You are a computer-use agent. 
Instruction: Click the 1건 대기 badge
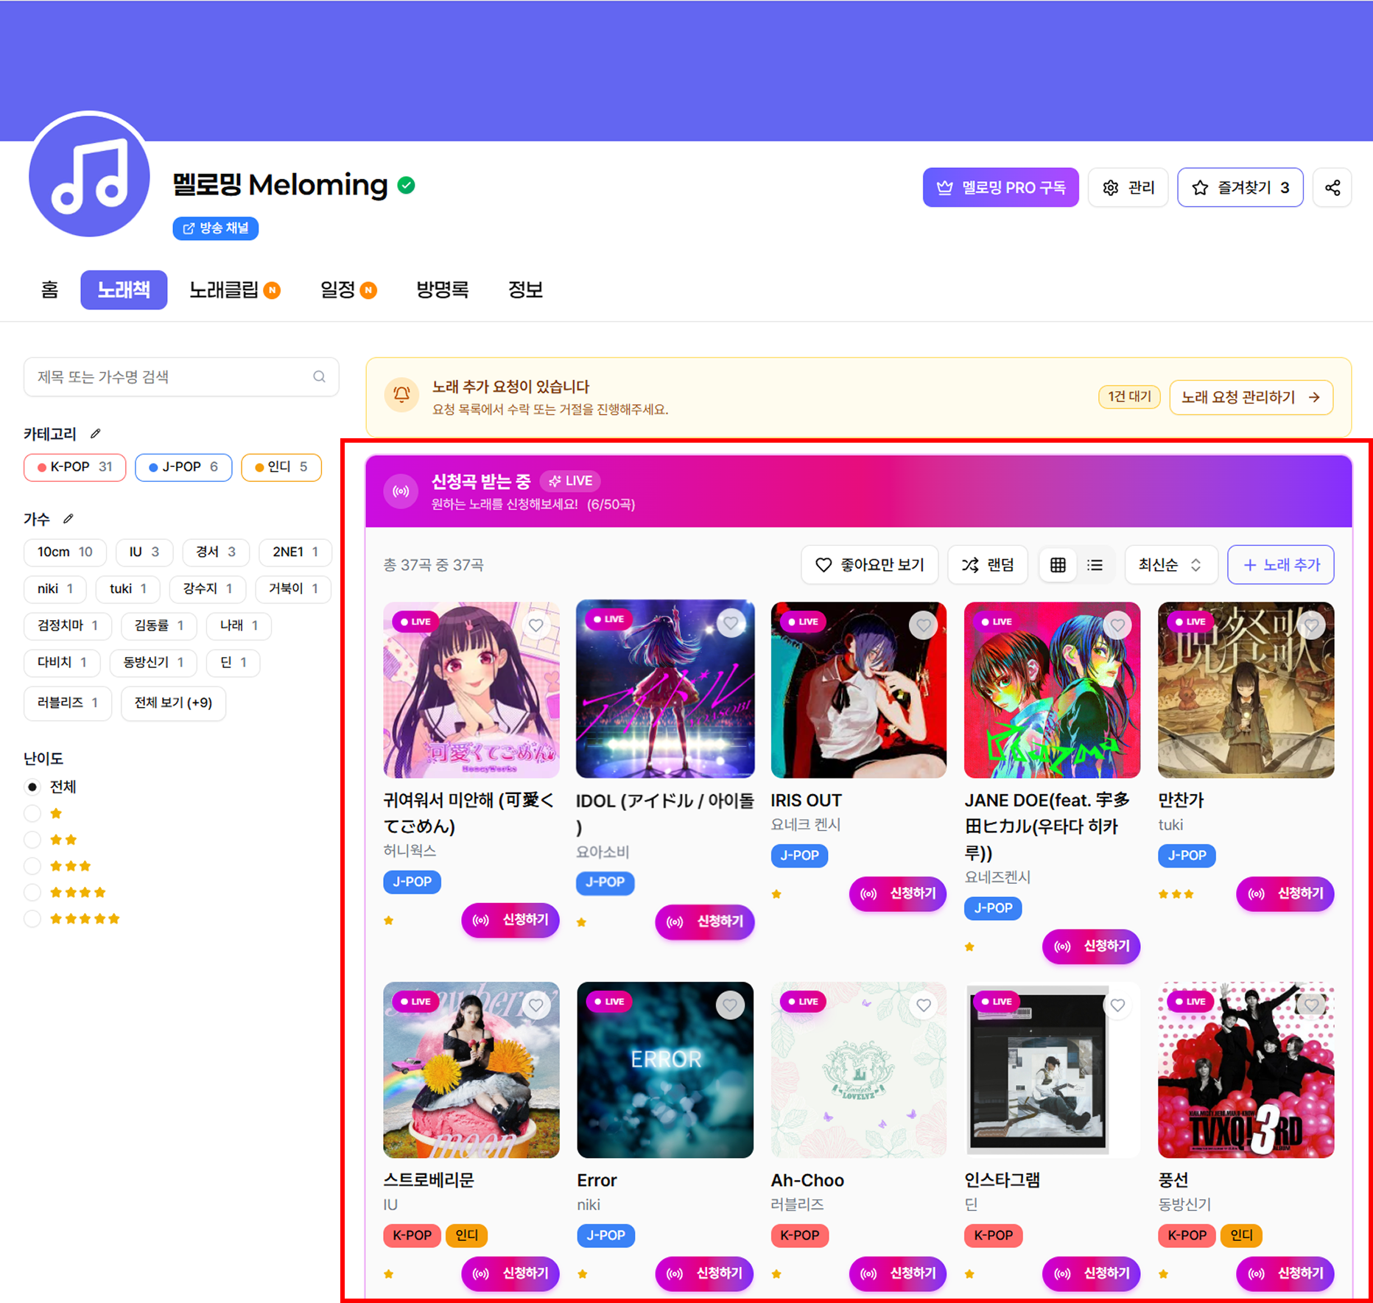coord(1129,397)
